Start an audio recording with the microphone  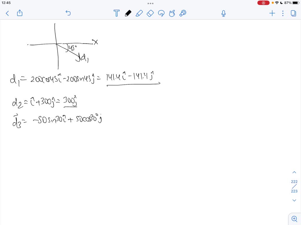[x=223, y=13]
